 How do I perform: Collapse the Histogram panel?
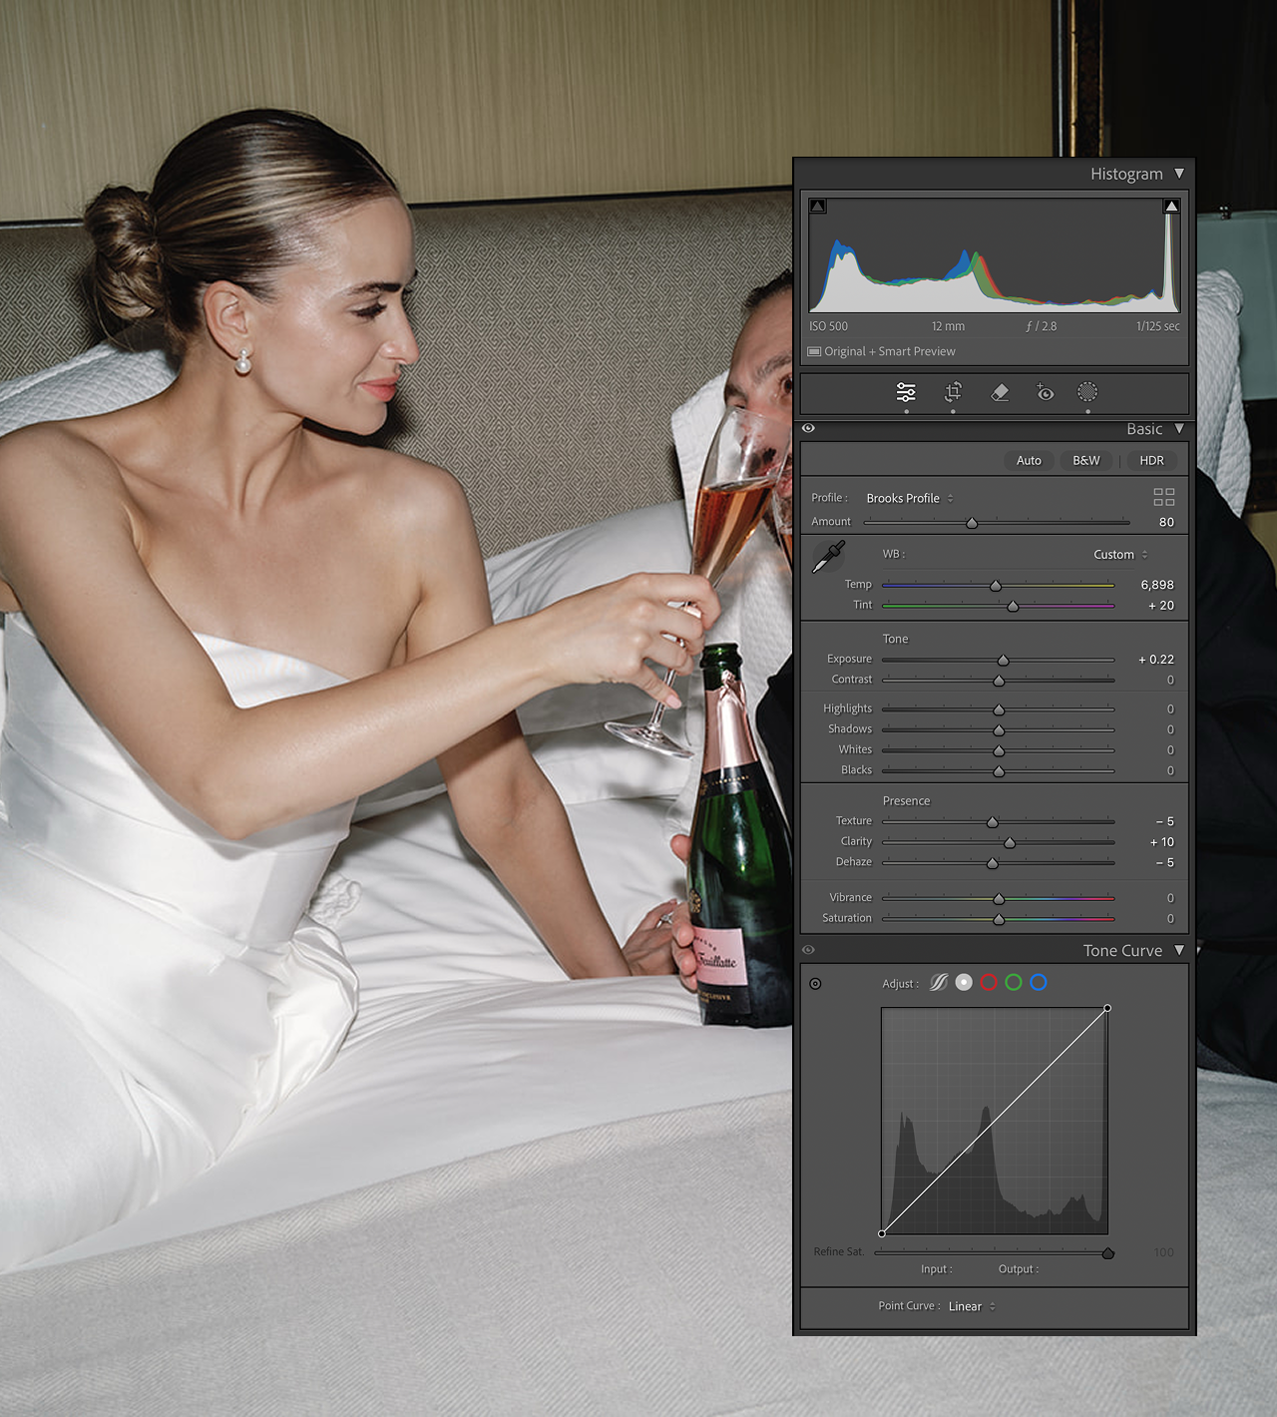coord(1179,174)
